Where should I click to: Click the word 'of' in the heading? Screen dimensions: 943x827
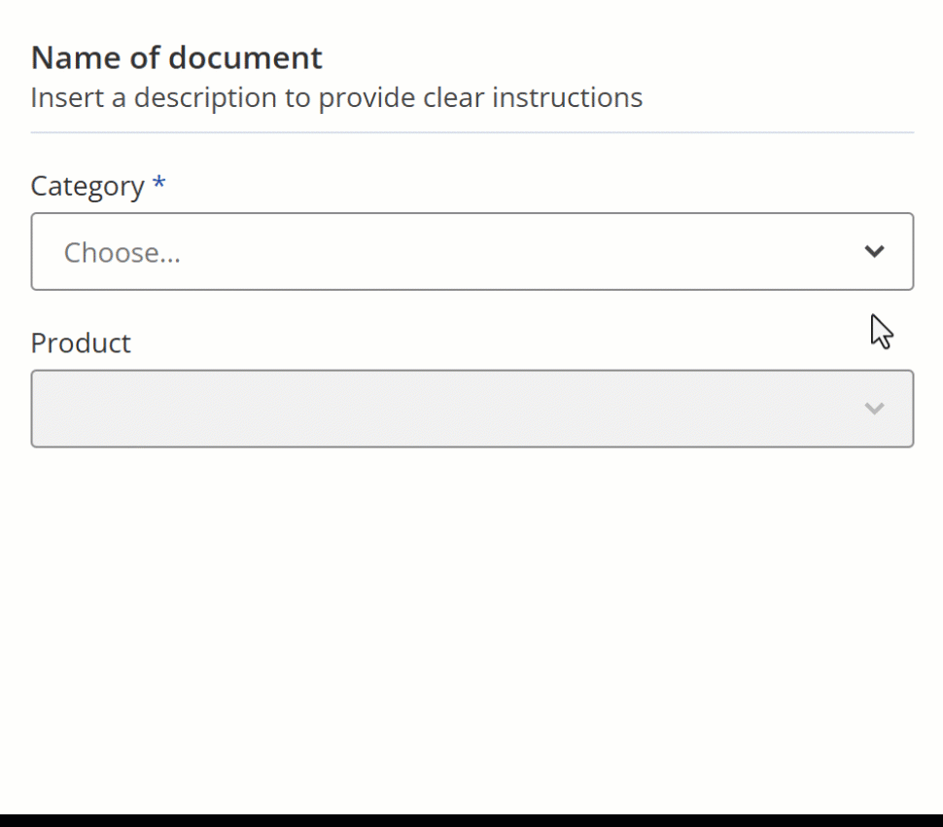coord(144,57)
